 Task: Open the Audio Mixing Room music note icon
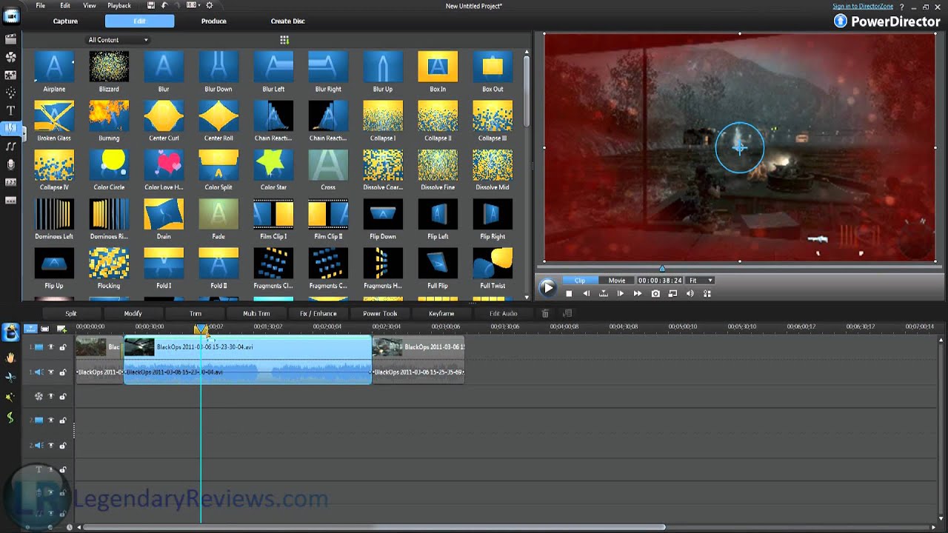coord(10,147)
